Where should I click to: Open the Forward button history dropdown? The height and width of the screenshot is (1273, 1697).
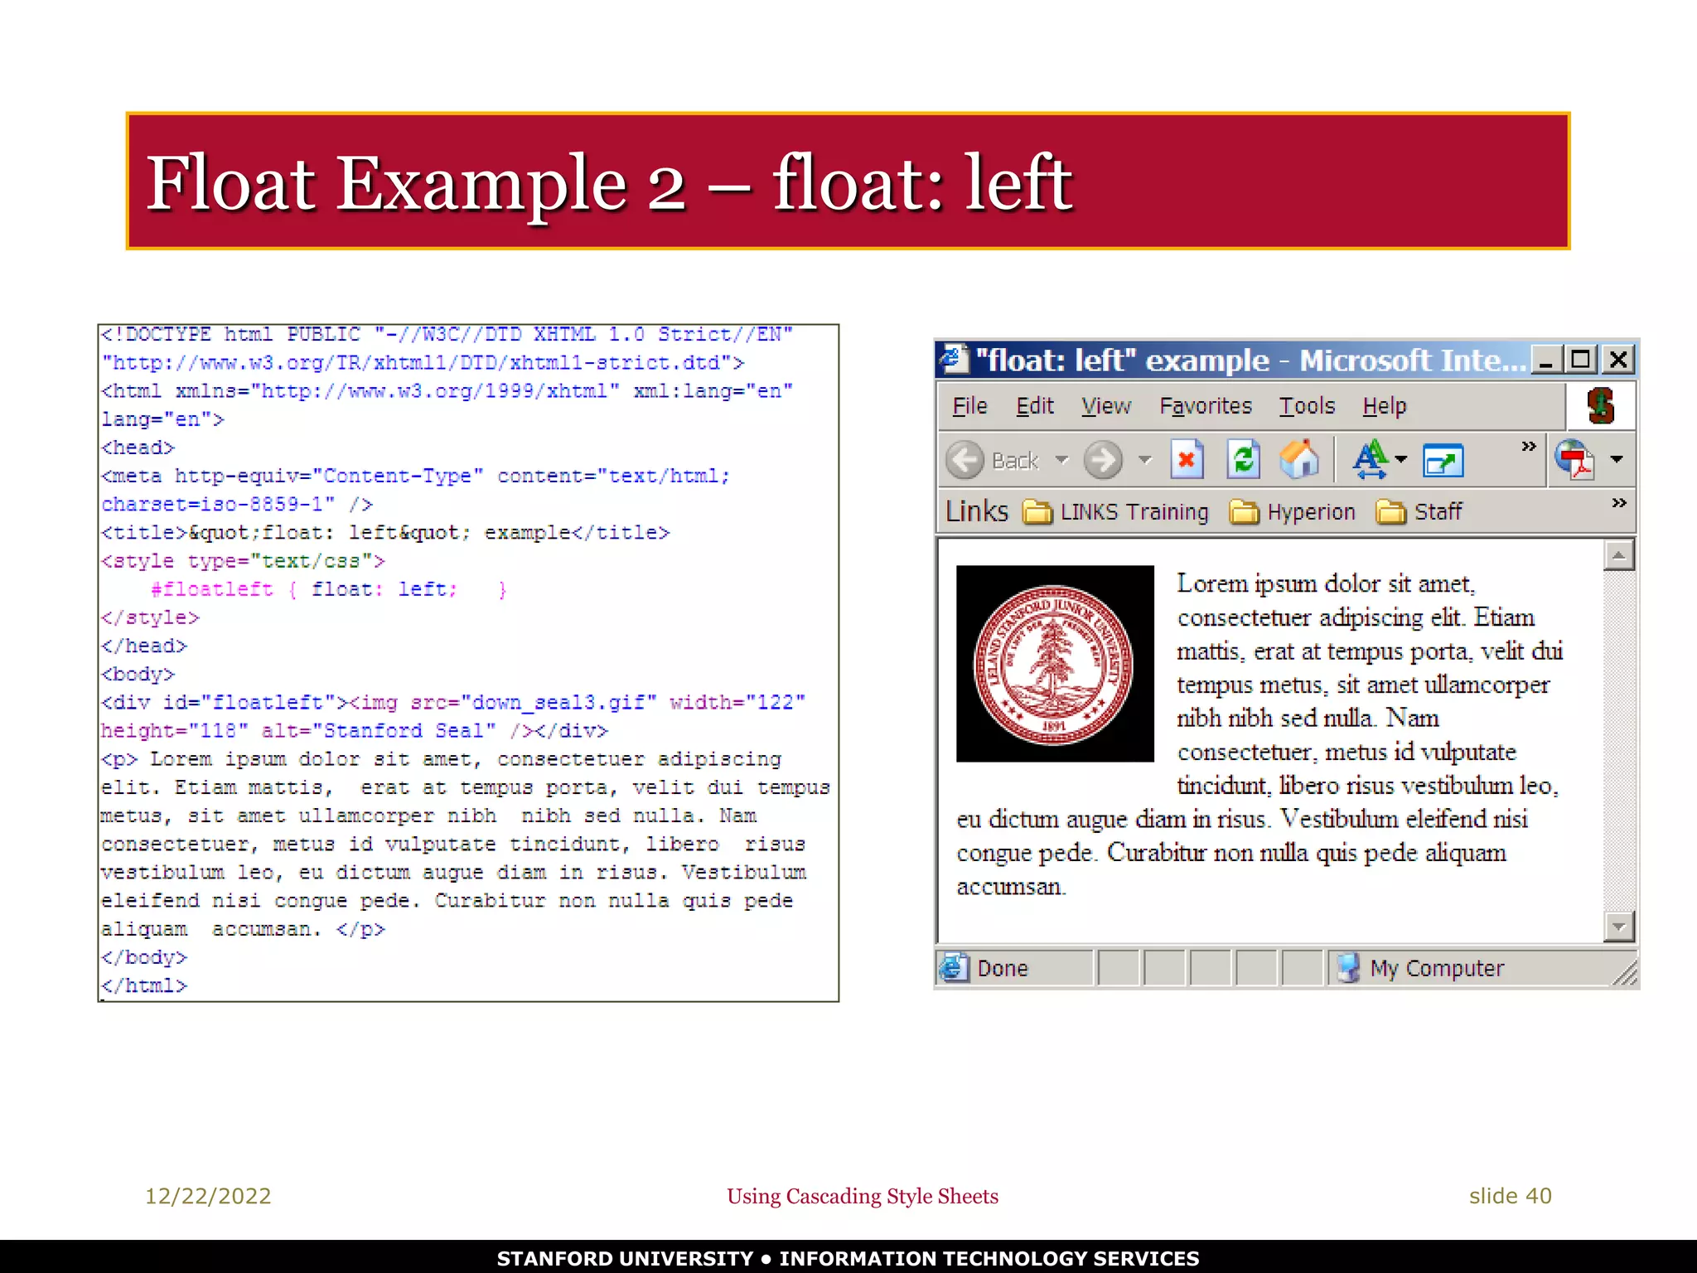[1144, 460]
